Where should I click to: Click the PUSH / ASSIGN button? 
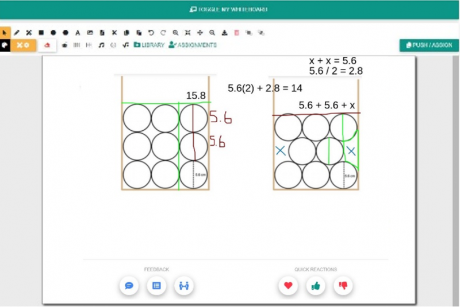coord(429,45)
